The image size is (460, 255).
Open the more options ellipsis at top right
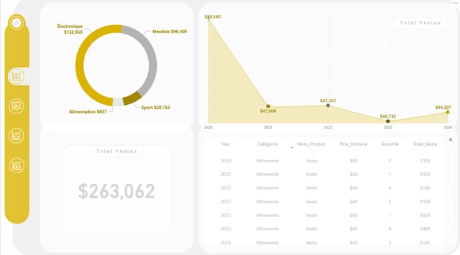point(455,3)
